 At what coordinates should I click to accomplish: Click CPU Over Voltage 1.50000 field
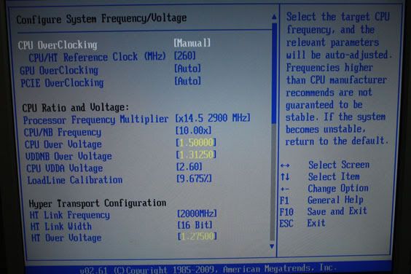tap(196, 143)
